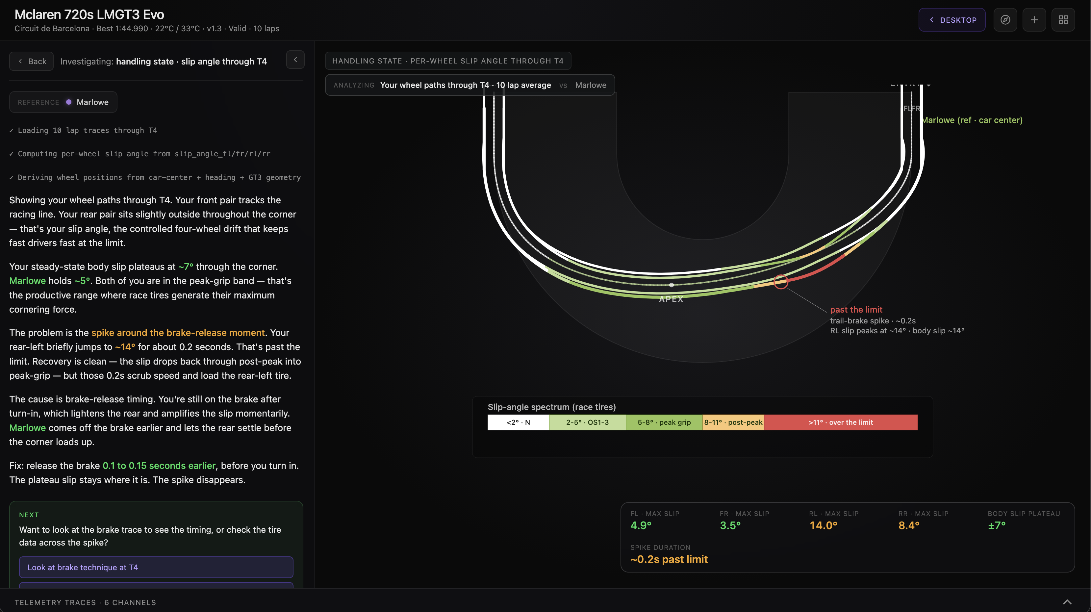Click green 'Marlowe' before 'holds ~5°'
Image resolution: width=1091 pixels, height=612 pixels.
(28, 280)
